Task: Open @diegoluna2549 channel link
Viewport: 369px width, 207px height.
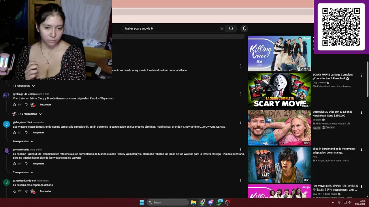Action: tap(22, 122)
